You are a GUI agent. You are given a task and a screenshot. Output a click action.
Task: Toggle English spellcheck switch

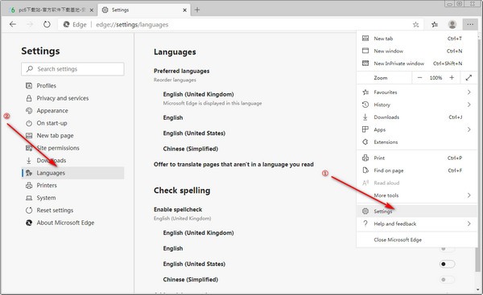(x=448, y=248)
